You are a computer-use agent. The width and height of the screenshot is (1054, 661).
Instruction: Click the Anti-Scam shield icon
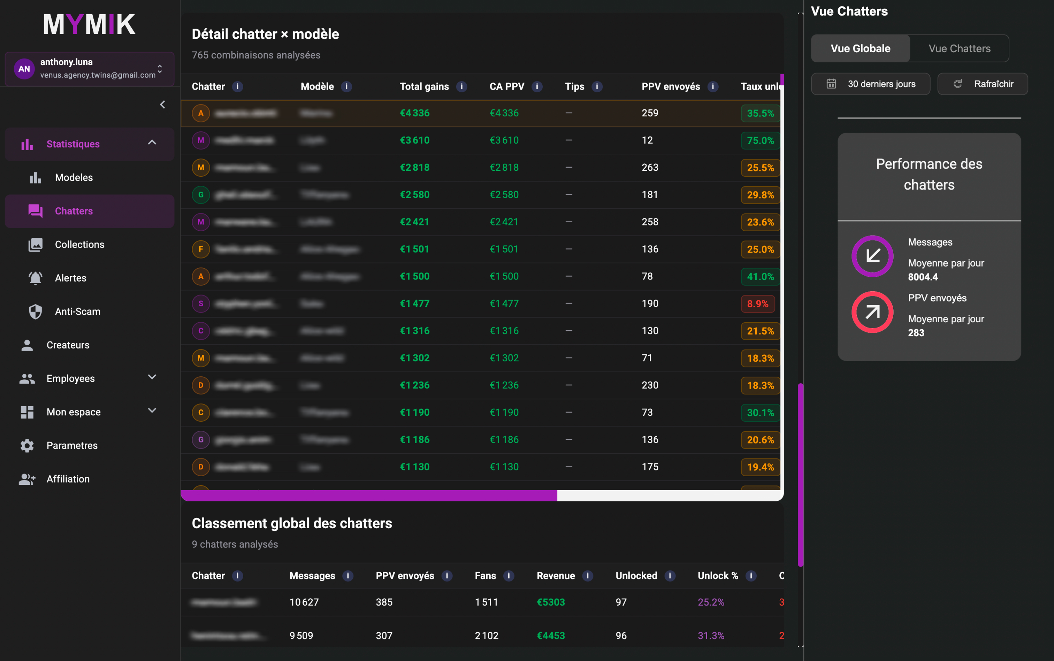[x=36, y=312]
